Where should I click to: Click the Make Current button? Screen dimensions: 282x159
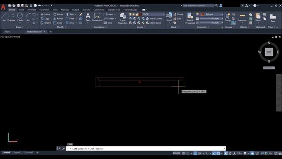[x=154, y=19]
